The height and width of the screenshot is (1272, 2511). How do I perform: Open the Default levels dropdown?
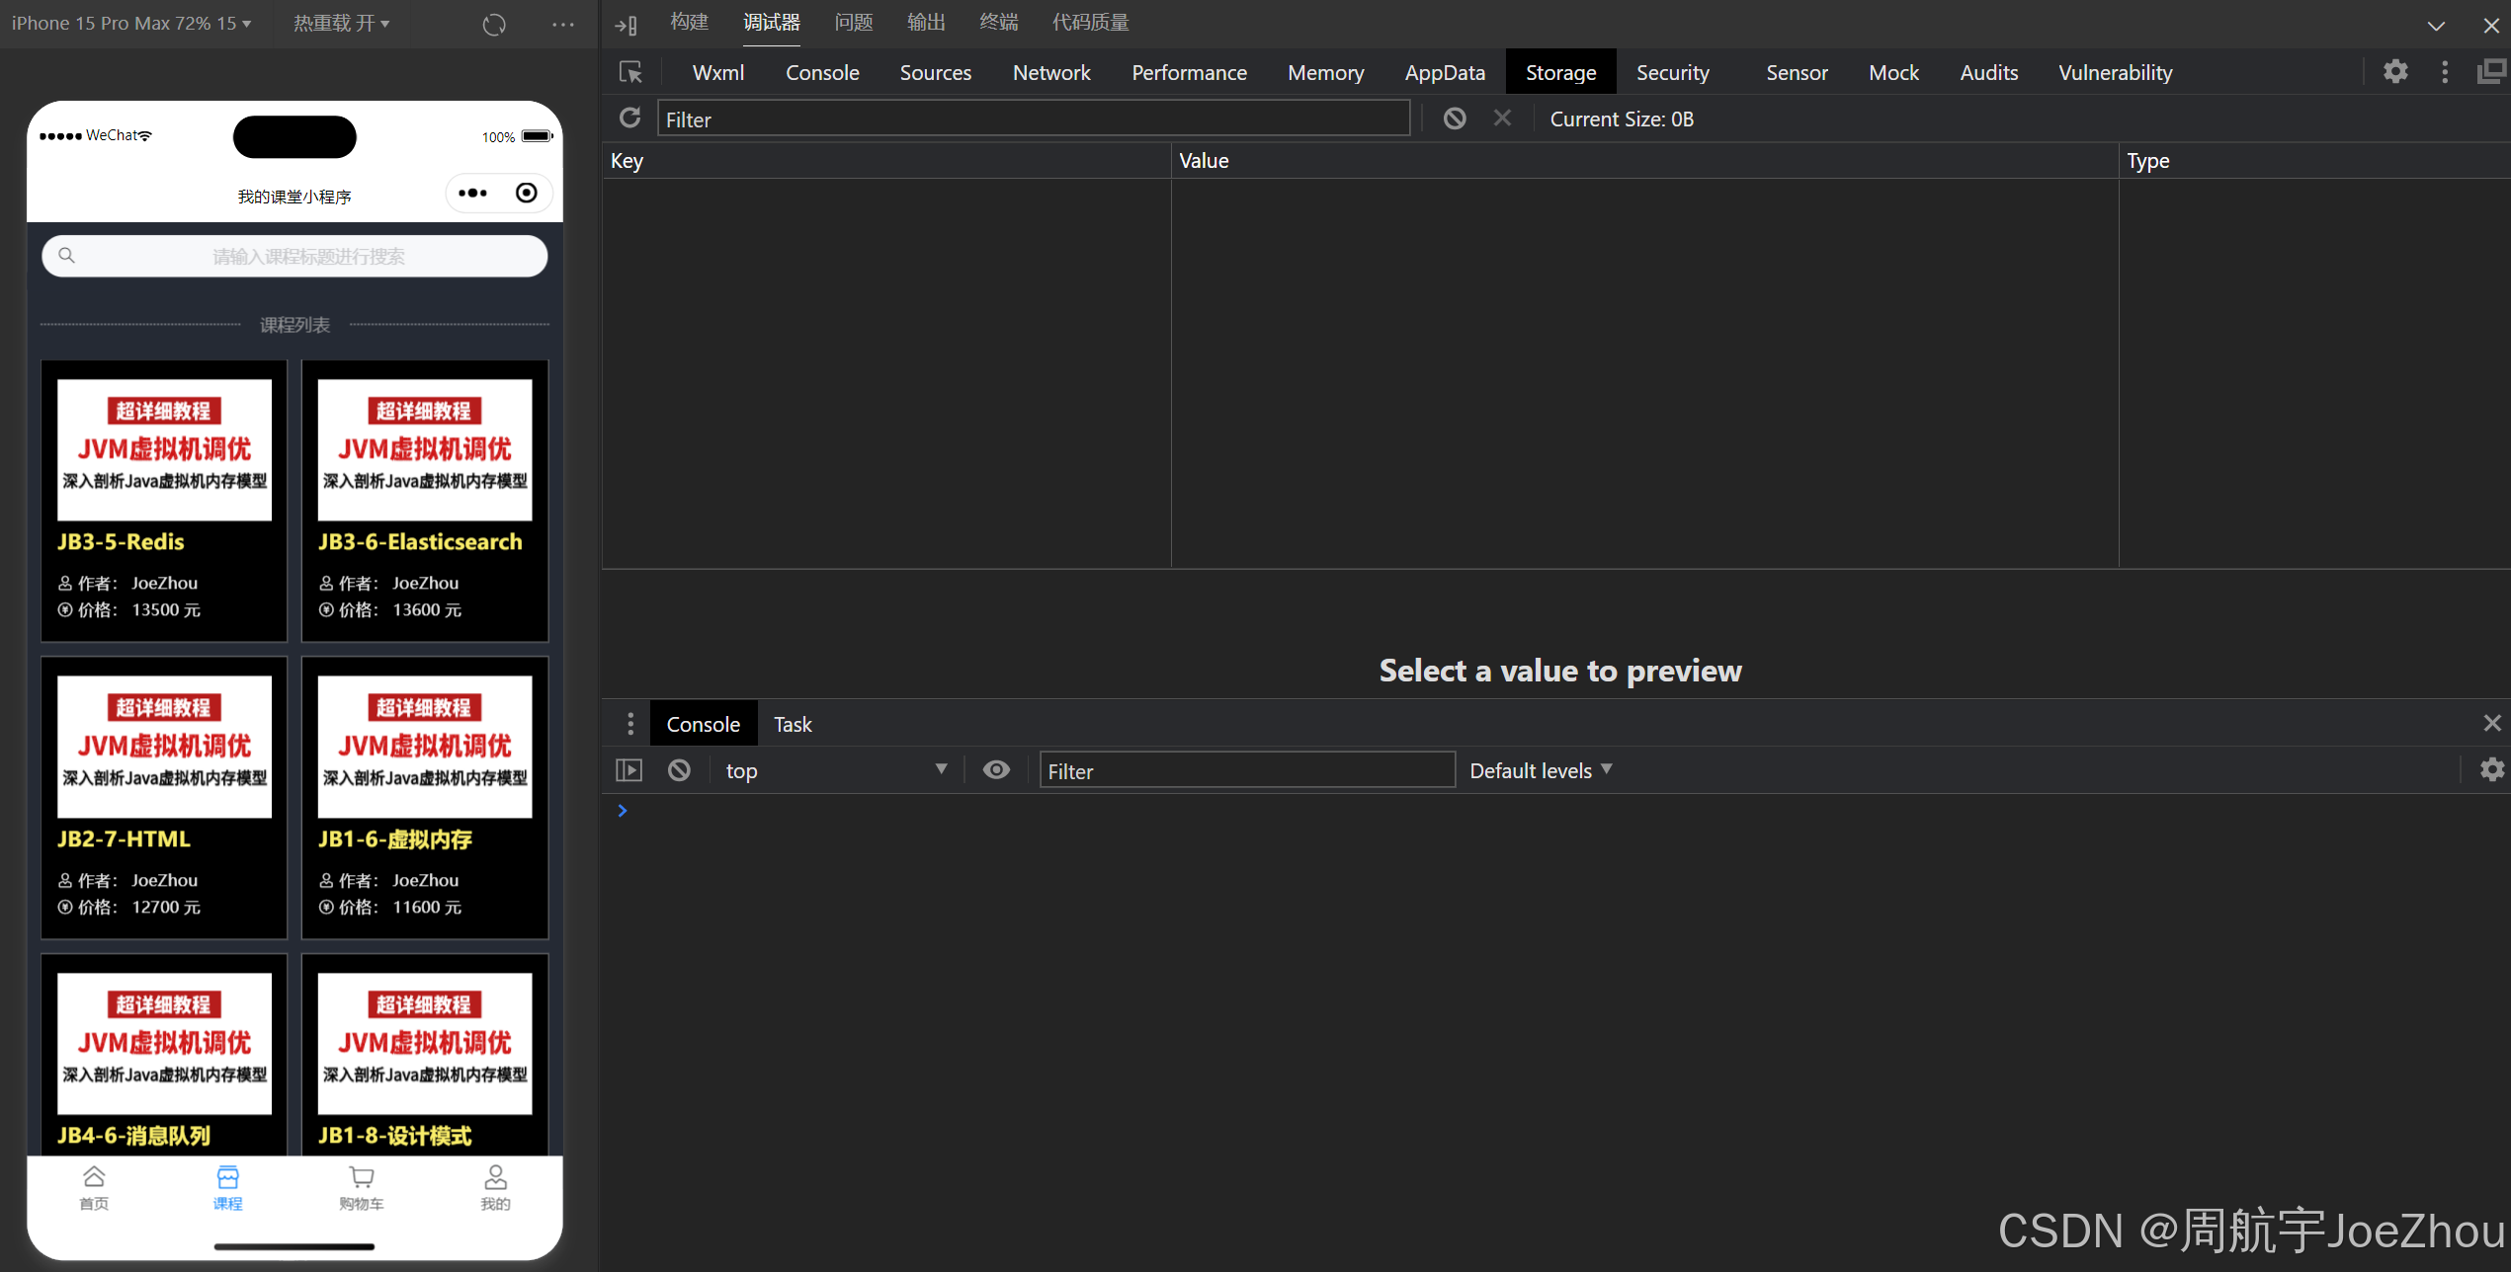1540,770
